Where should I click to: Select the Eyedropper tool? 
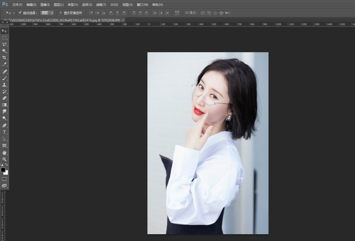[4, 64]
